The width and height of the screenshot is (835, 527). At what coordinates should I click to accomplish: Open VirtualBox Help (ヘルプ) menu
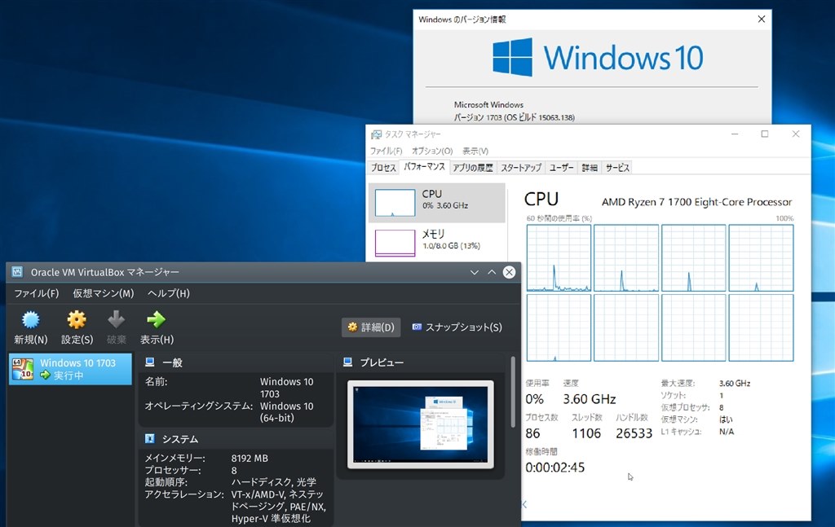[168, 293]
